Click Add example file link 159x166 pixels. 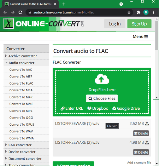tap(139, 162)
